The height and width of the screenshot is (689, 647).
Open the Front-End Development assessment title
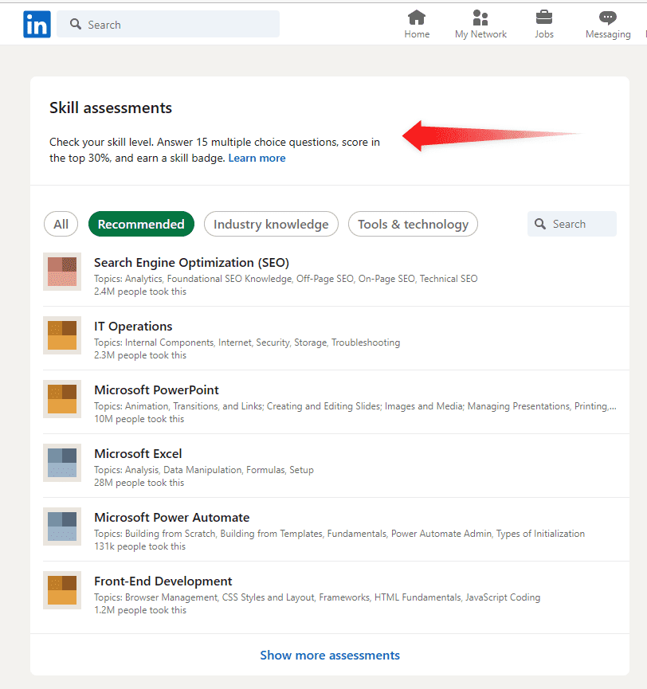pyautogui.click(x=163, y=581)
